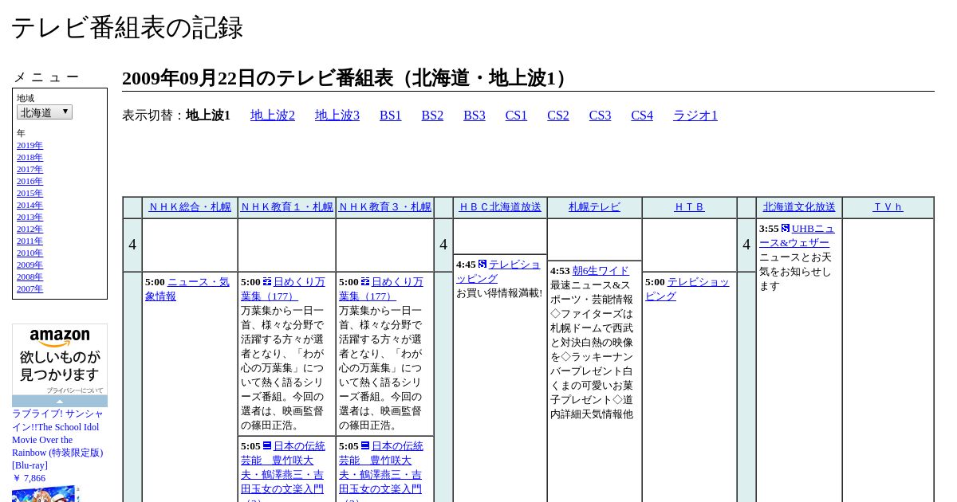Image resolution: width=957 pixels, height=502 pixels.
Task: Click the current 地上波1 tab label
Action: click(x=208, y=116)
